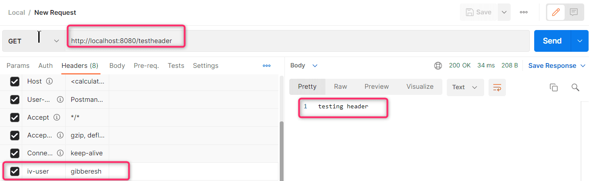Open more request tab options (three dots)
Viewport: 589px width, 181px height.
pos(267,66)
